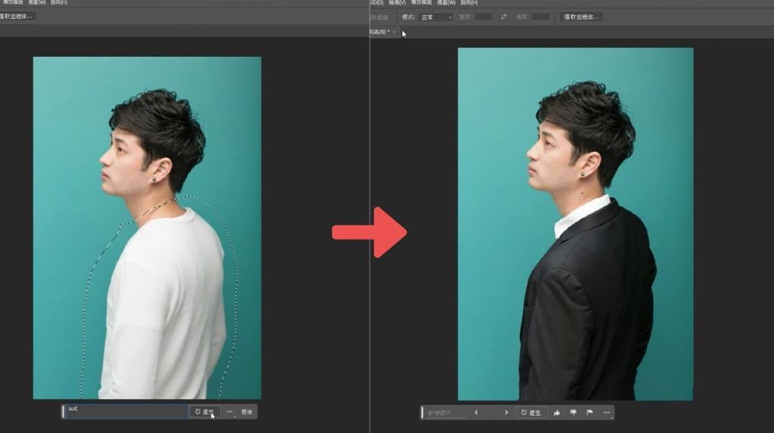Show next variation with the right arrow
774x433 pixels.
point(506,413)
